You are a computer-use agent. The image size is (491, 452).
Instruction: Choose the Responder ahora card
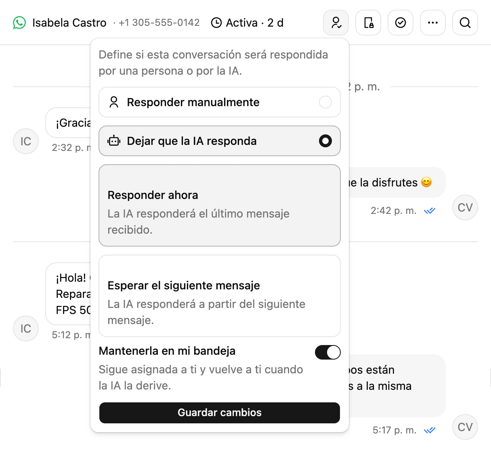click(x=220, y=205)
